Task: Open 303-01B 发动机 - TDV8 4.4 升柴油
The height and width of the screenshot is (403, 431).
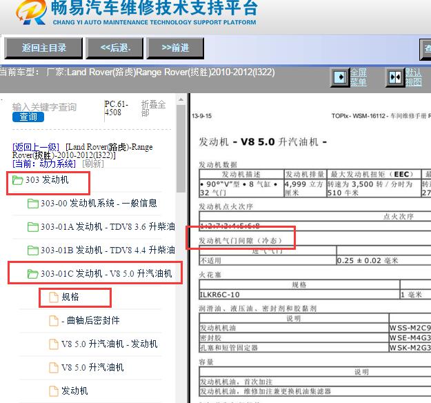Action: (108, 250)
